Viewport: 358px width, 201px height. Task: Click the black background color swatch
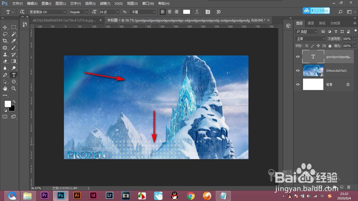13,109
